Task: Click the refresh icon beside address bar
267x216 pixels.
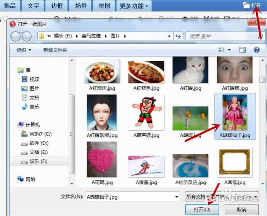Action: pyautogui.click(x=178, y=36)
